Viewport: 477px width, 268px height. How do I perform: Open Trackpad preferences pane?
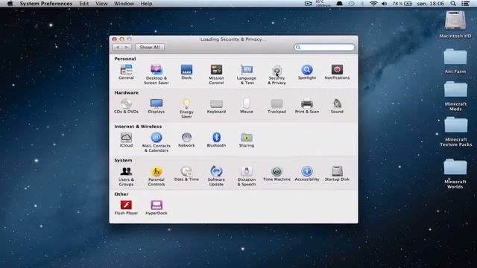coord(277,106)
